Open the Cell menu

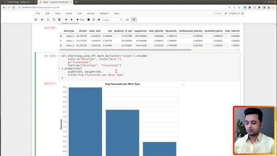tap(80, 13)
